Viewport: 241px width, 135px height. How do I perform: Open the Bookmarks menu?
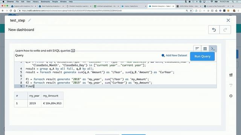pyautogui.click(x=45, y=1)
